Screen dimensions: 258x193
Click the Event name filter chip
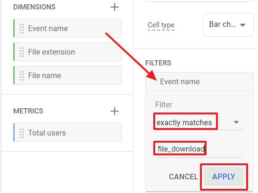(200, 81)
